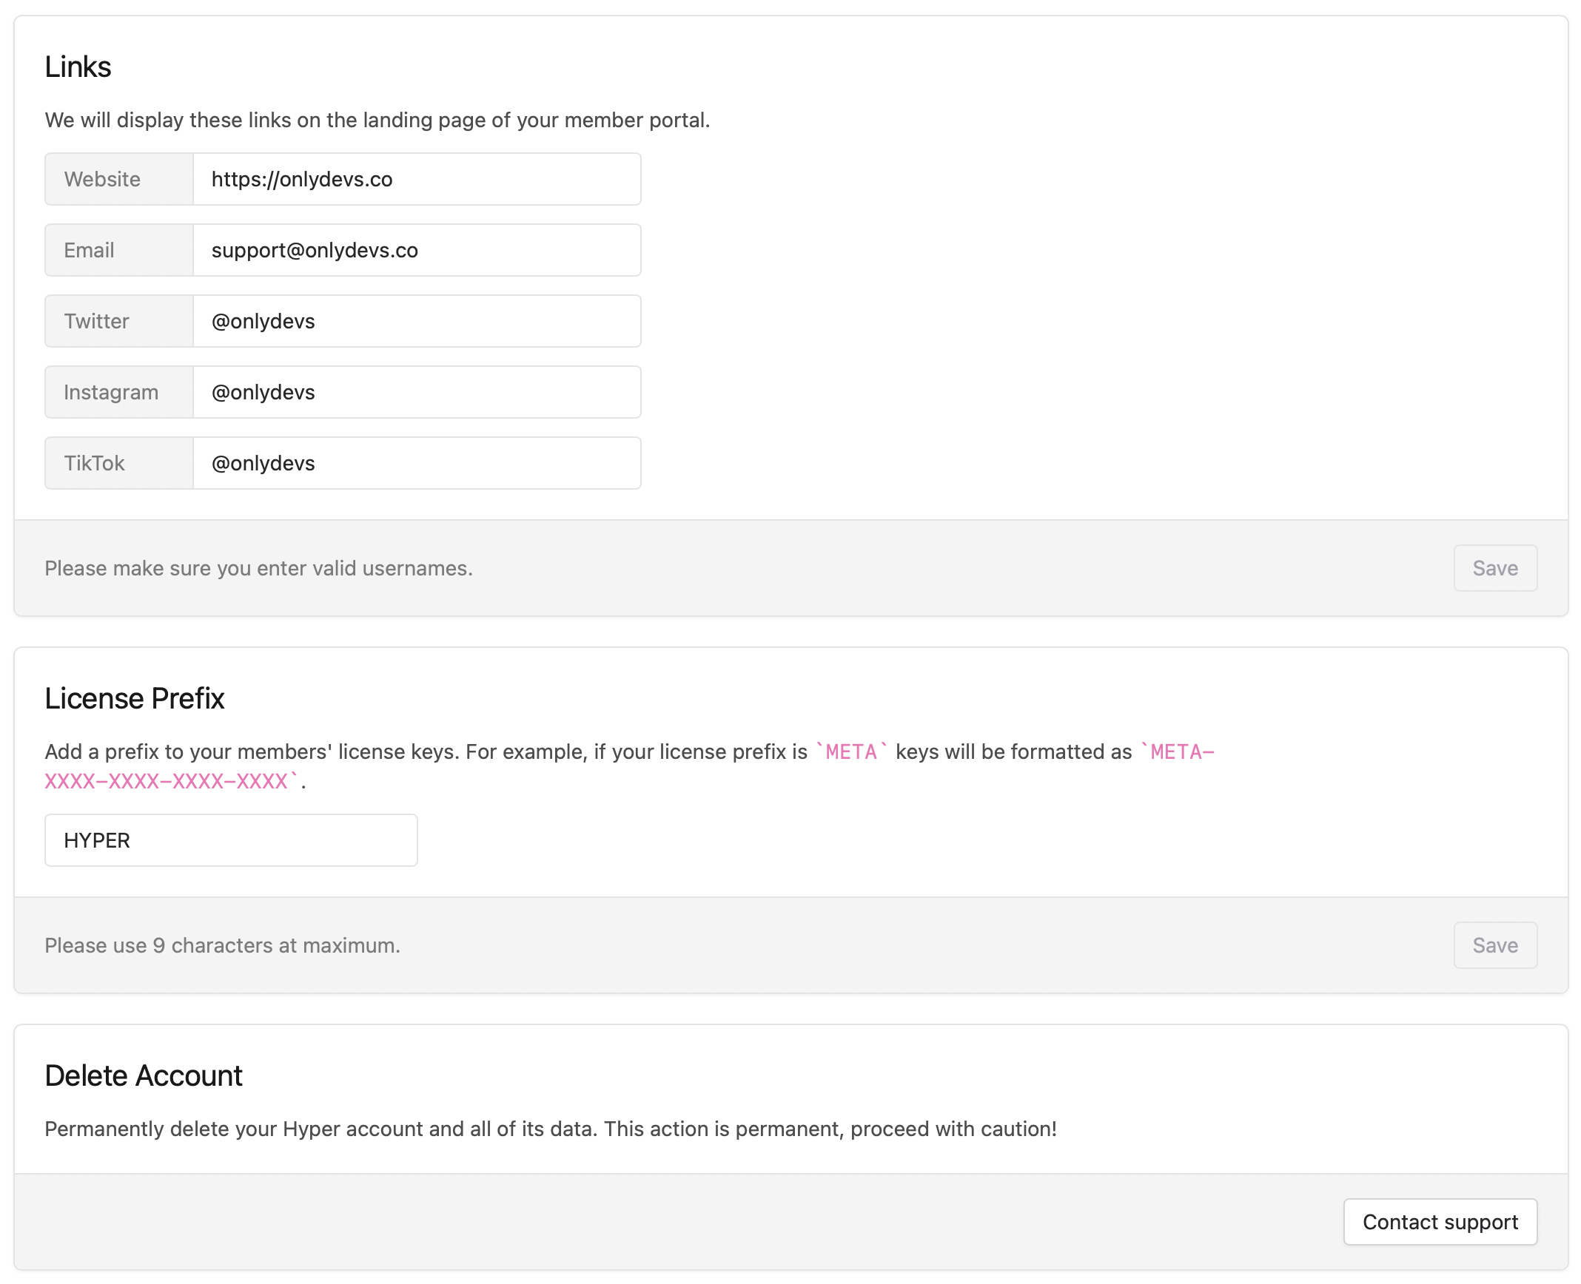Screen dimensions: 1581x1284
Task: Save the Links section
Action: [x=1494, y=568]
